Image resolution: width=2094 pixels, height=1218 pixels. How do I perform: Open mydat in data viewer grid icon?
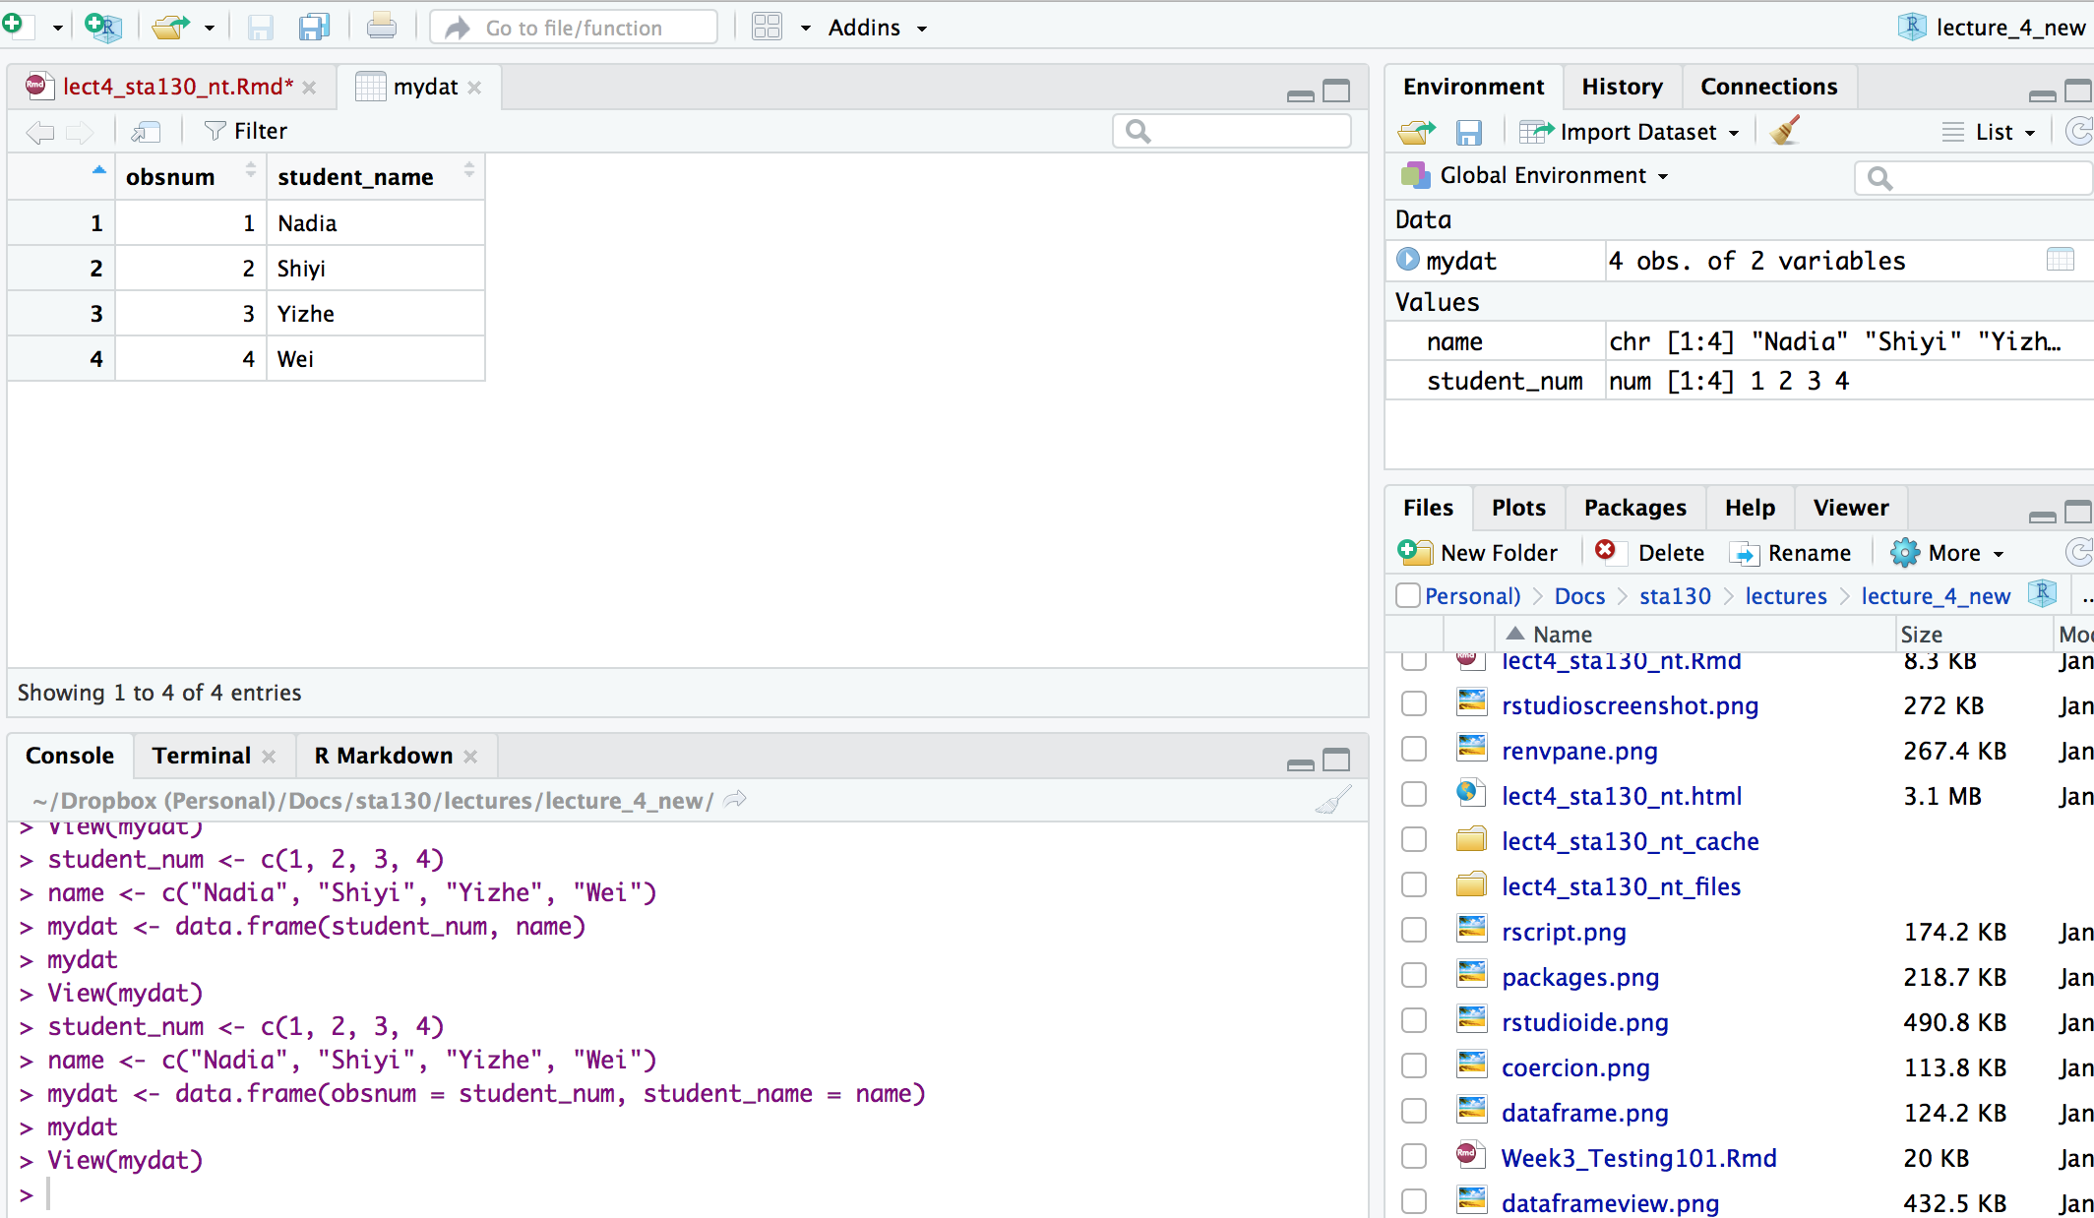[2060, 260]
